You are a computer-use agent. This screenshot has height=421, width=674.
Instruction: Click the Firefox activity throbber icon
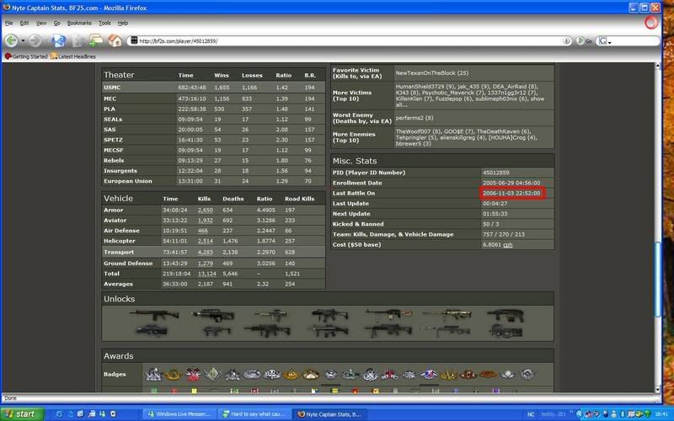[650, 23]
